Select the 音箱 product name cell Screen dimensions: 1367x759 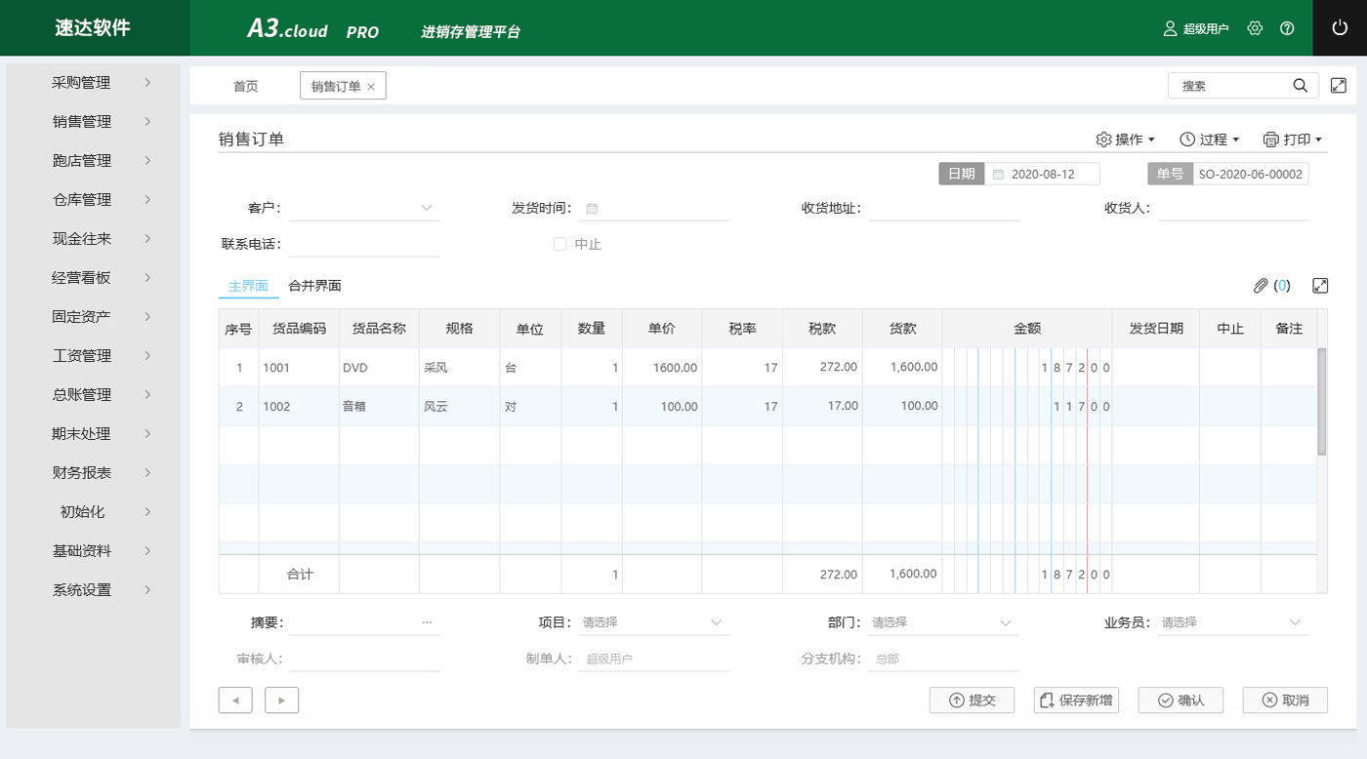click(379, 407)
